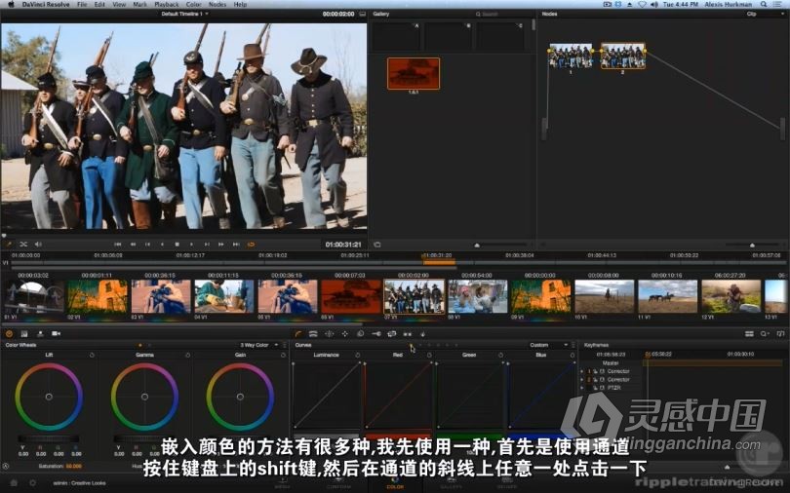Toggle lock on Corrector 1 keyframe track
Viewport: 790px width, 493px height.
pyautogui.click(x=595, y=371)
